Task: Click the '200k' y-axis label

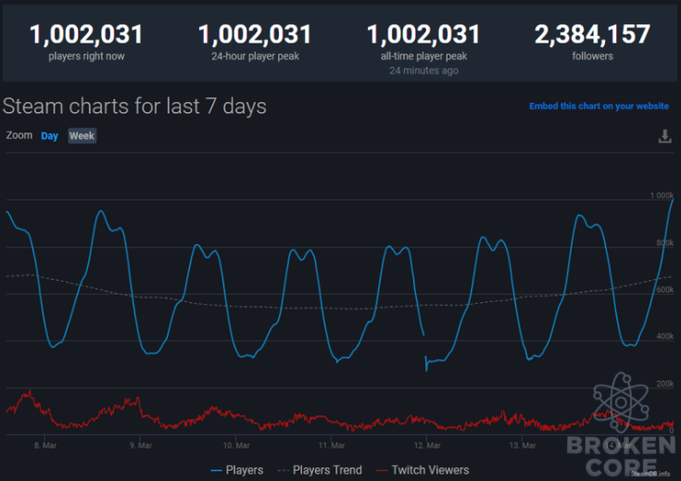Action: (665, 384)
